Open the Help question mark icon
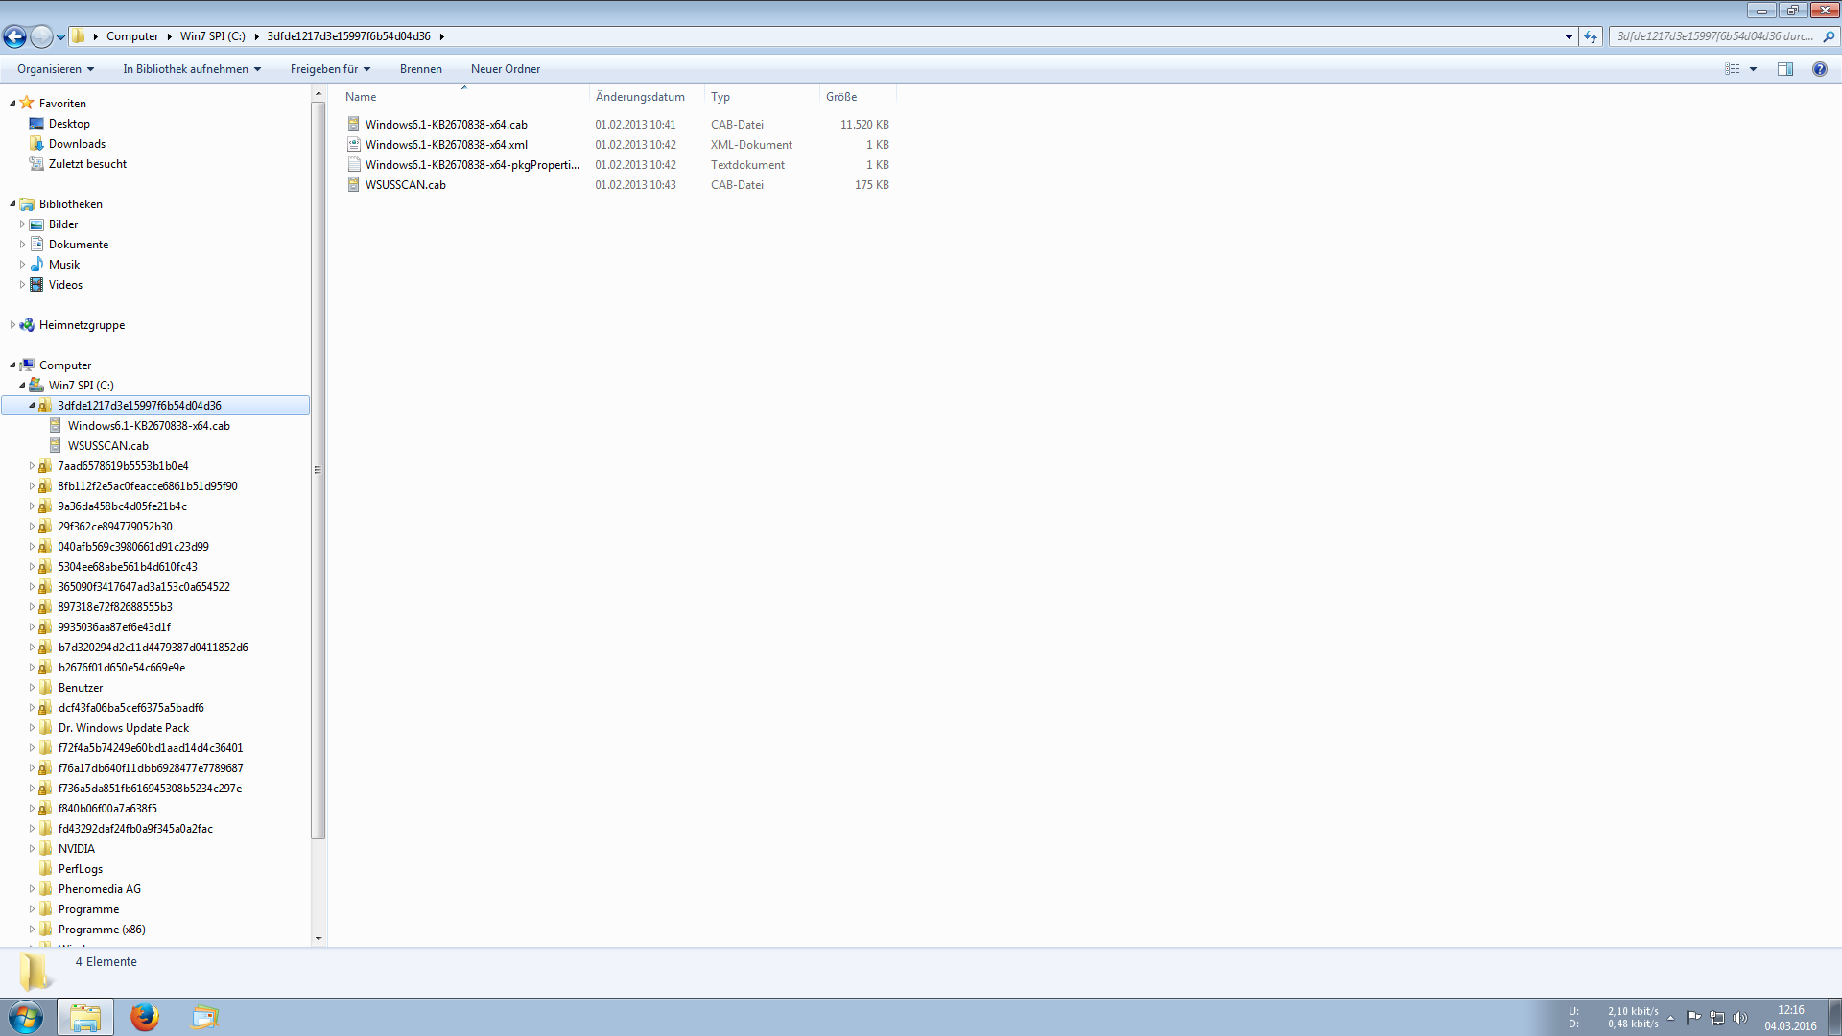The height and width of the screenshot is (1036, 1842). point(1819,69)
